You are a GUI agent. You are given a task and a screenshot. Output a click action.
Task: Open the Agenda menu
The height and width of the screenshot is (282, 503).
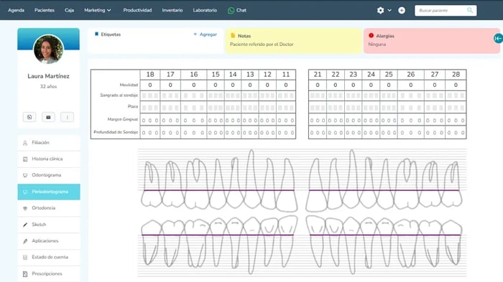16,10
